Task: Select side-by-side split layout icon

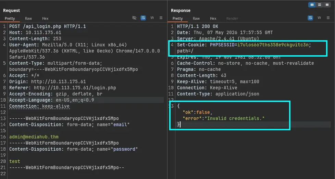Action: pyautogui.click(x=312, y=5)
